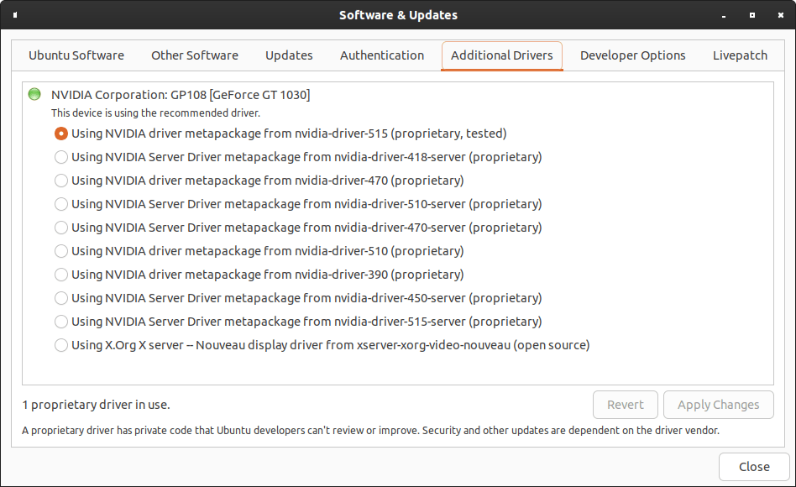
Task: Select nvidia-driver-515 proprietary tested driver
Action: (x=61, y=134)
